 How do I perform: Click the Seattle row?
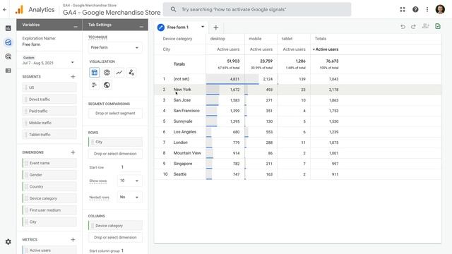click(x=297, y=174)
